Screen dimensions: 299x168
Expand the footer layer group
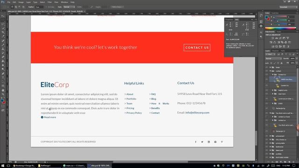click(270, 67)
